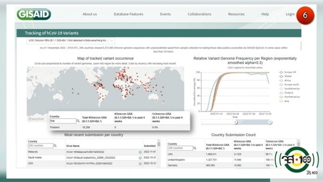Image resolution: width=323 pixels, height=182 pixels.
Task: Click info icon for Malaysia virus entry
Action: click(x=140, y=152)
